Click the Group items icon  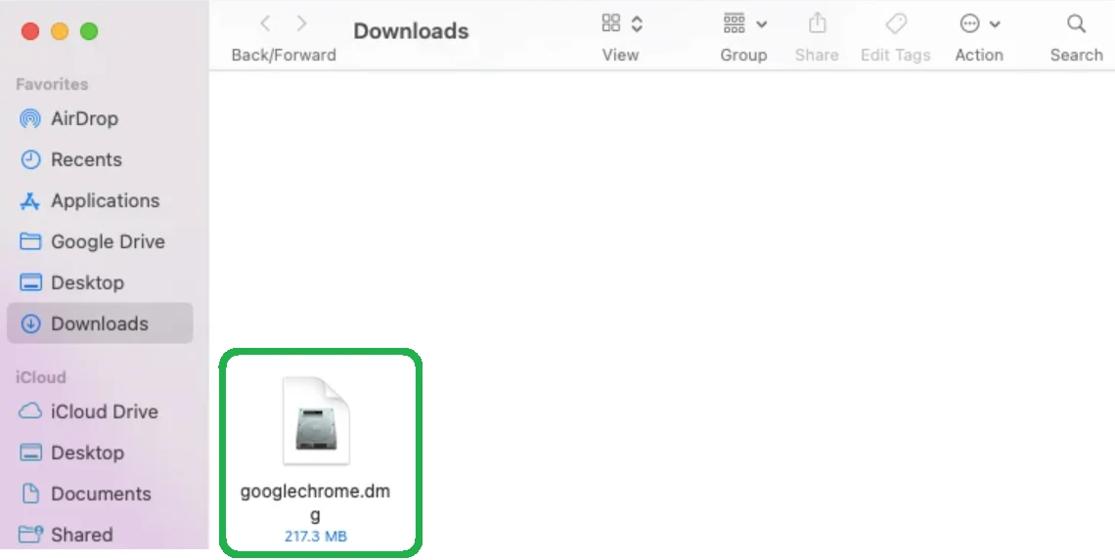(734, 23)
